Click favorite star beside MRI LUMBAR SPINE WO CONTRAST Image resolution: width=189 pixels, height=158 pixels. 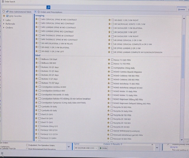37,31
